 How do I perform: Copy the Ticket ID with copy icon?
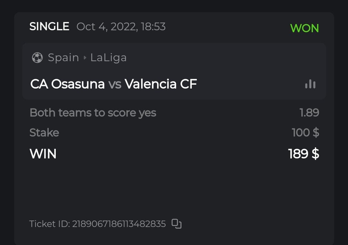pos(177,223)
